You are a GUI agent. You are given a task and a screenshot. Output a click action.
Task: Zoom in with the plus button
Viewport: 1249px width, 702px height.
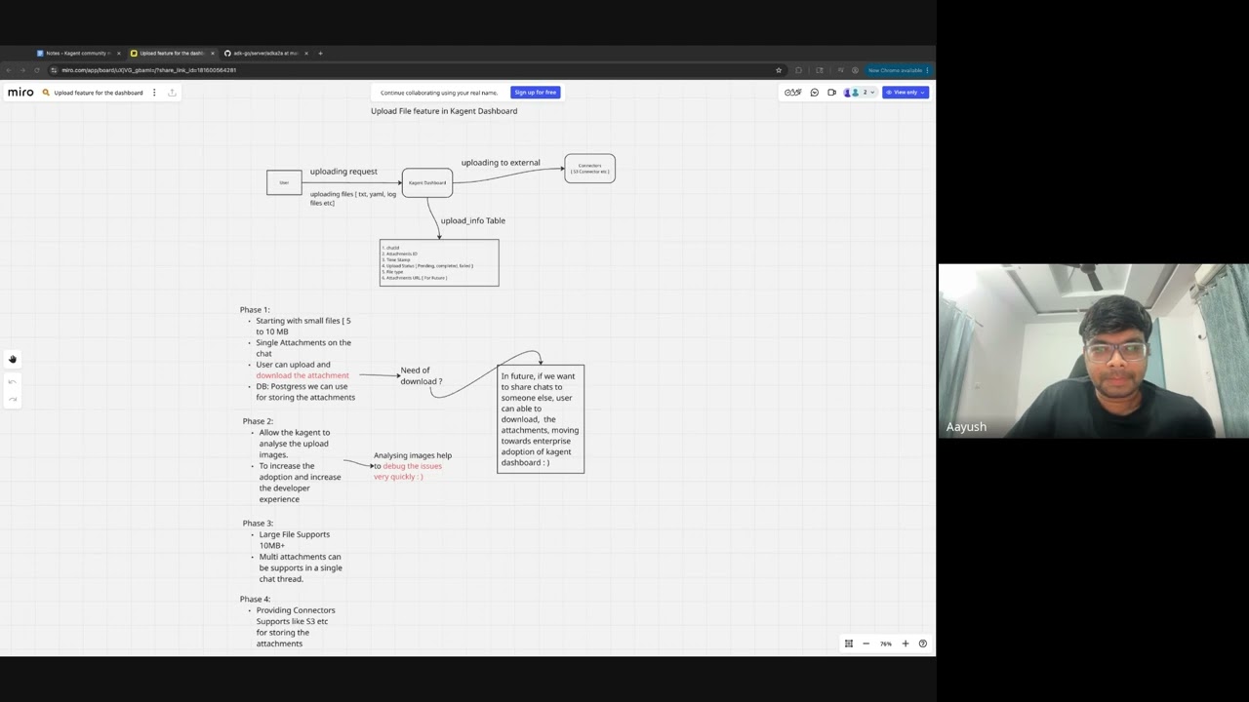tap(906, 643)
